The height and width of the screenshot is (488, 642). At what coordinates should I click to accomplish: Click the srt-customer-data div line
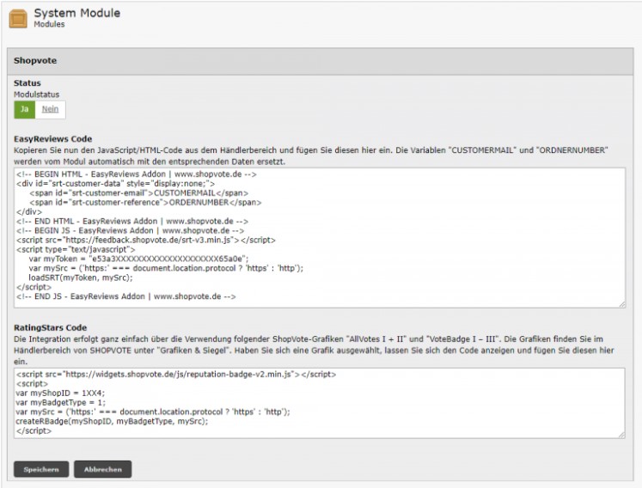[x=115, y=183]
